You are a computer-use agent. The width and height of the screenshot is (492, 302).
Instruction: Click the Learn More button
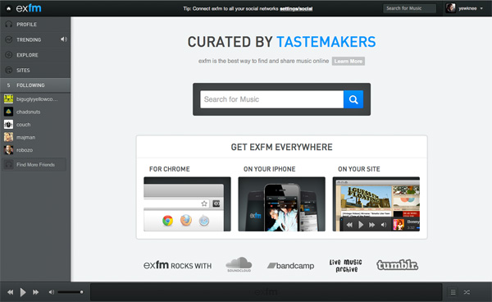point(348,62)
